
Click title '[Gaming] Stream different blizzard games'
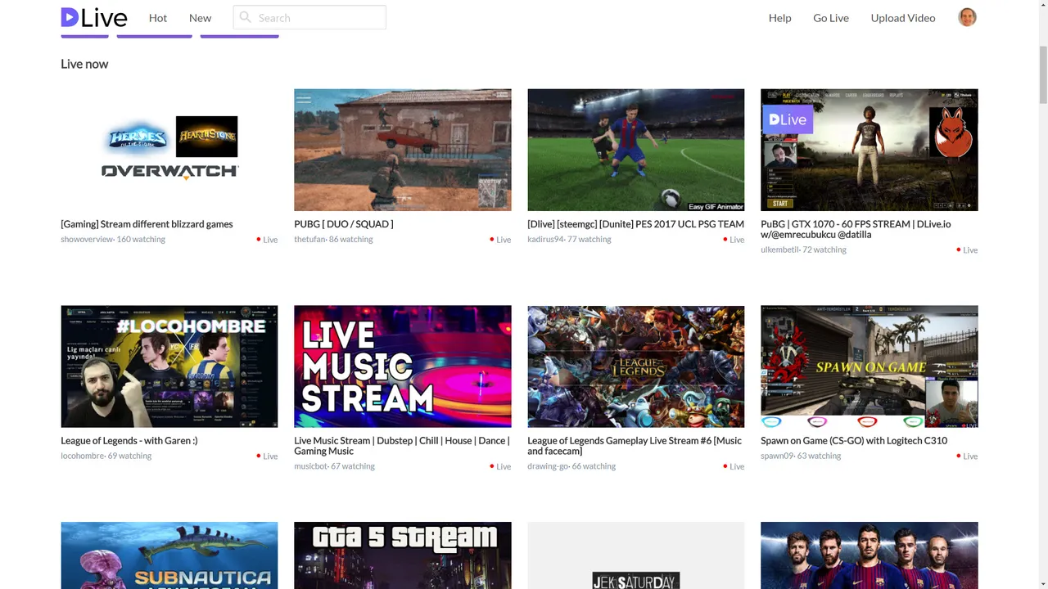[147, 224]
